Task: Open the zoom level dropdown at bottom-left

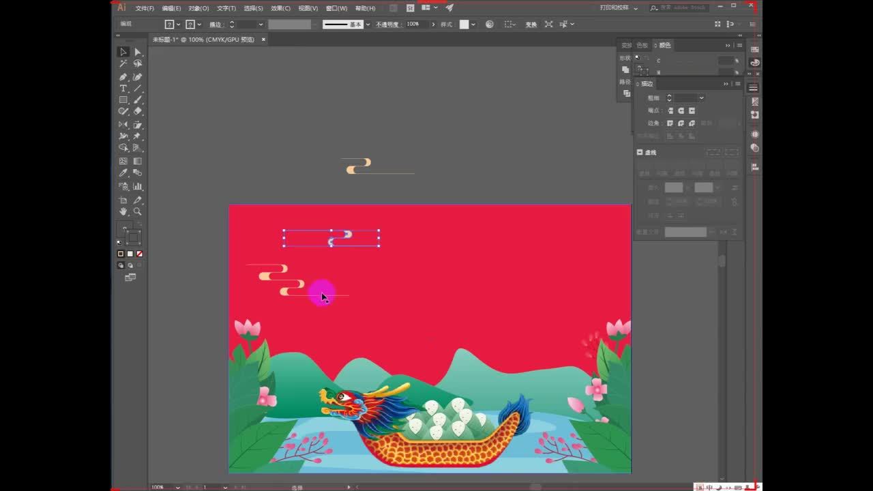Action: point(178,487)
